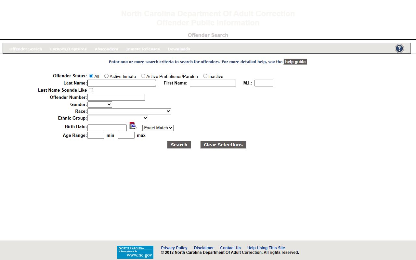Image resolution: width=416 pixels, height=260 pixels.
Task: Open the Inmate Releases menu item
Action: (x=143, y=49)
